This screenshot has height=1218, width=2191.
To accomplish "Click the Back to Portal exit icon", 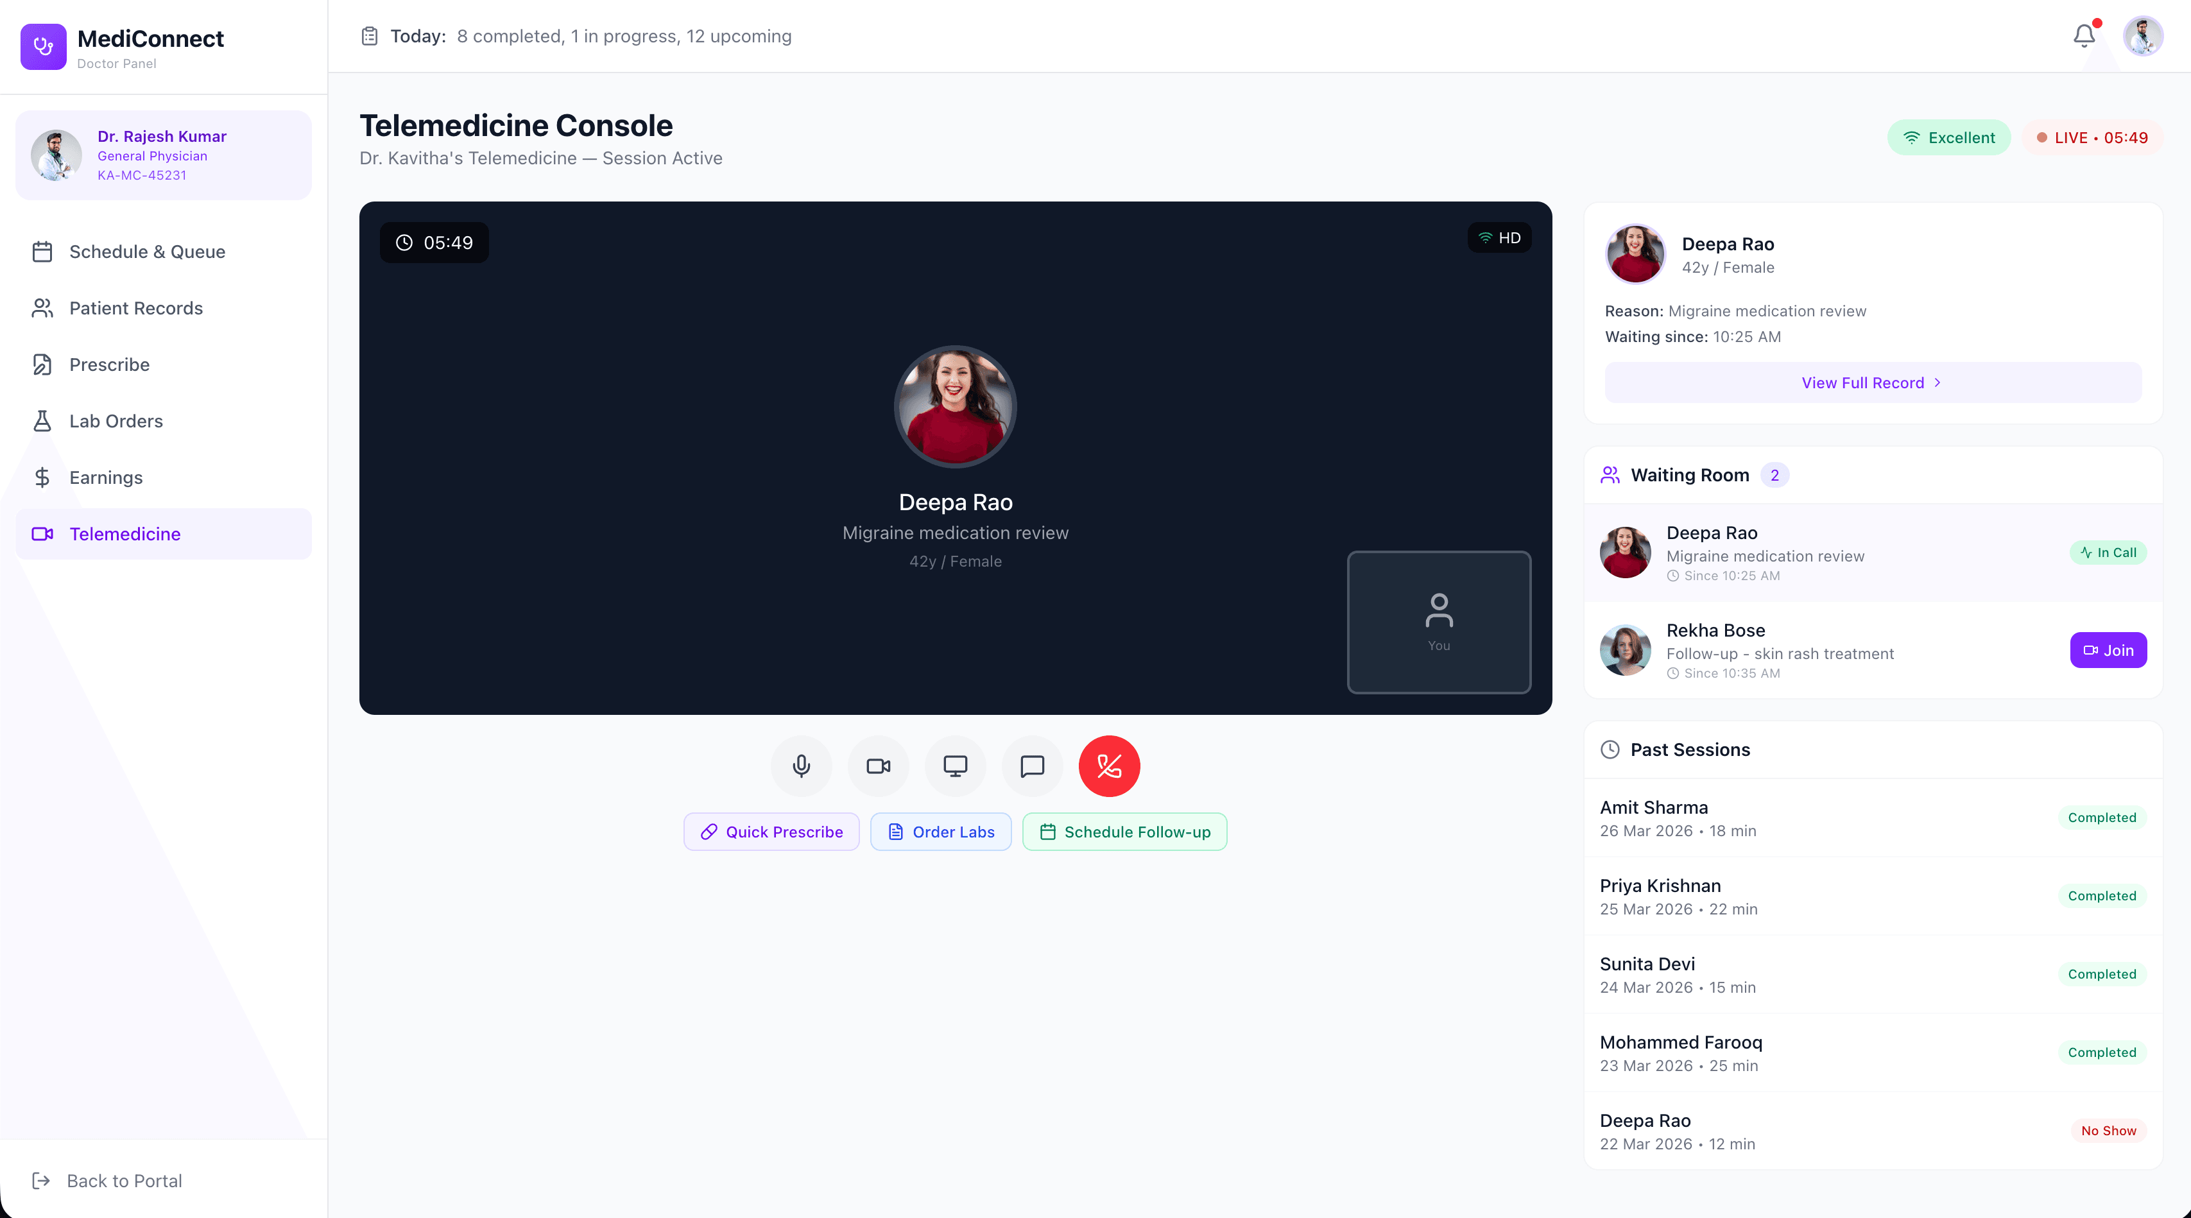I will pos(41,1179).
